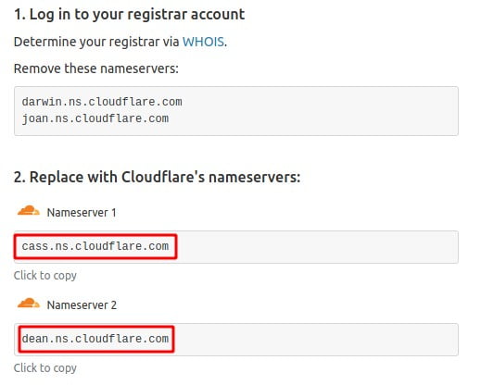Viewport: 481px width, 385px height.
Task: Click the word 'registrar' in the WHOIS sentence
Action: pos(134,42)
